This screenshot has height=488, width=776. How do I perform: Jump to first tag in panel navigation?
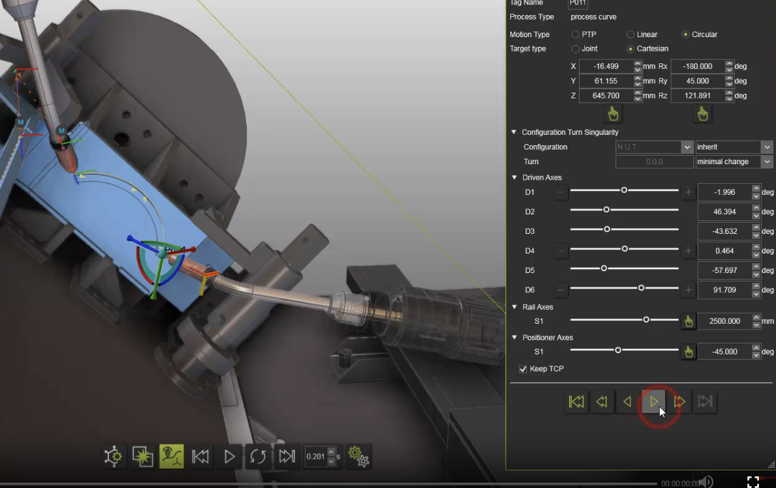[x=576, y=402]
